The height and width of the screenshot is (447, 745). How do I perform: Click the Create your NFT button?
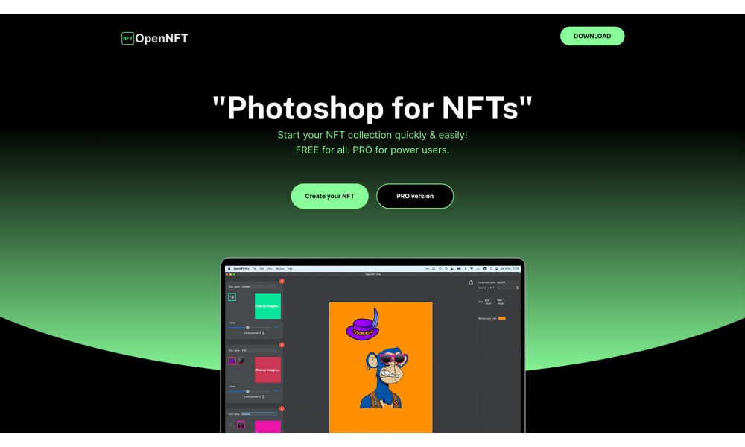330,196
